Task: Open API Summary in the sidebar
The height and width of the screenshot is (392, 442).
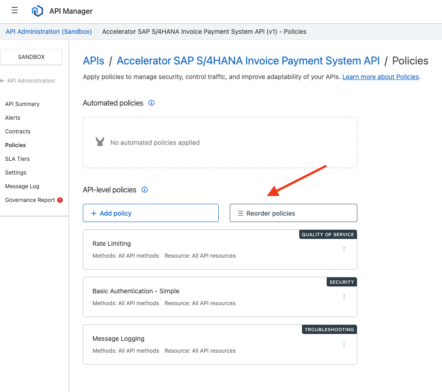Action: click(22, 104)
